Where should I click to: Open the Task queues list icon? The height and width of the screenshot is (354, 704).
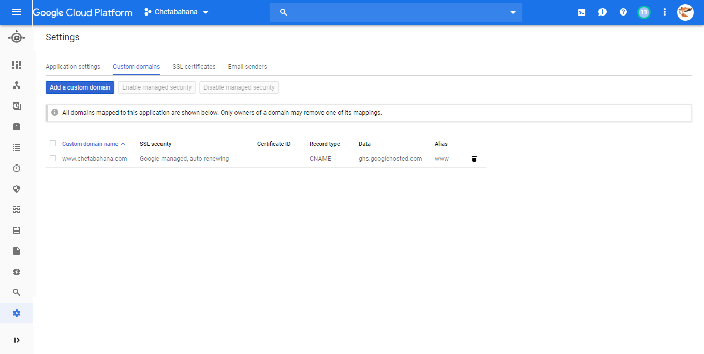(x=17, y=148)
